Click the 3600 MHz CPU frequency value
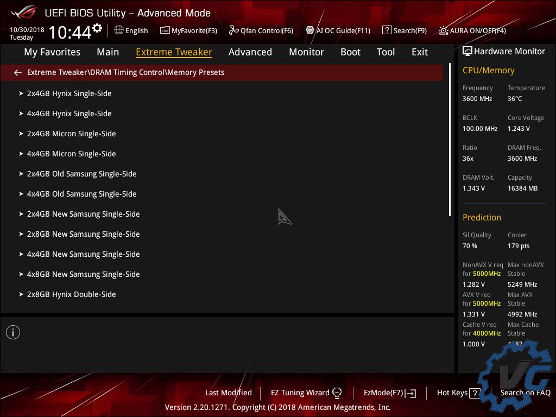The image size is (556, 417). [x=477, y=99]
